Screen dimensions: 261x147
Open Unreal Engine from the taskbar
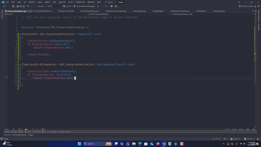click(x=176, y=144)
